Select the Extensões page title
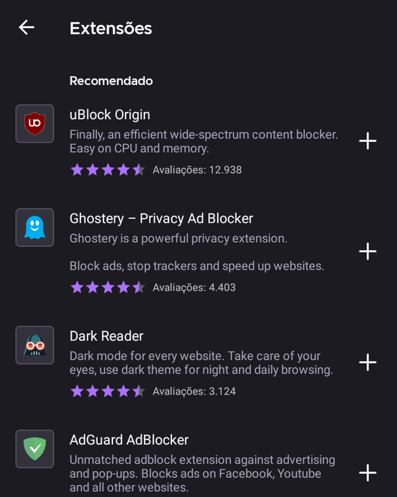Viewport: 397px width, 497px height. (x=111, y=28)
